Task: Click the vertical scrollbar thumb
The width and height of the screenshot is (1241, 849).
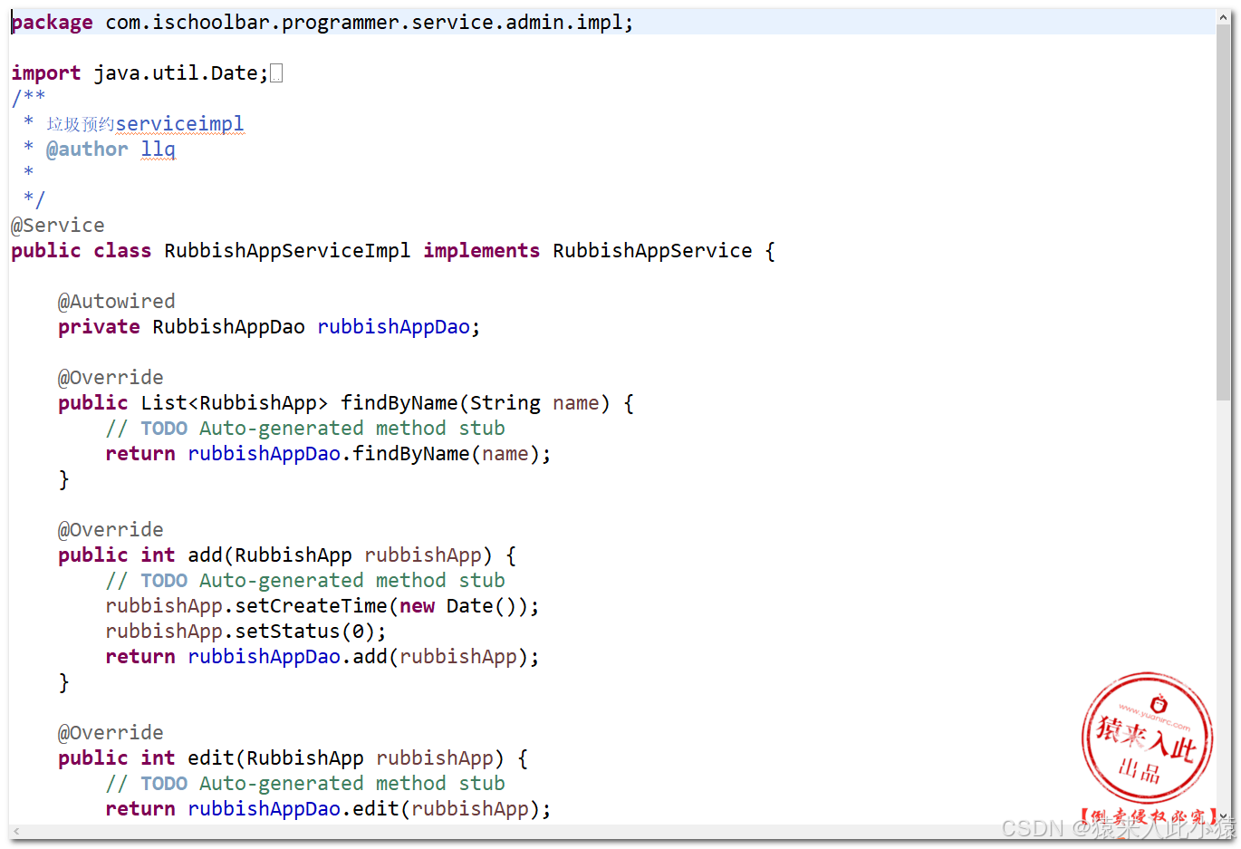Action: coord(1224,212)
